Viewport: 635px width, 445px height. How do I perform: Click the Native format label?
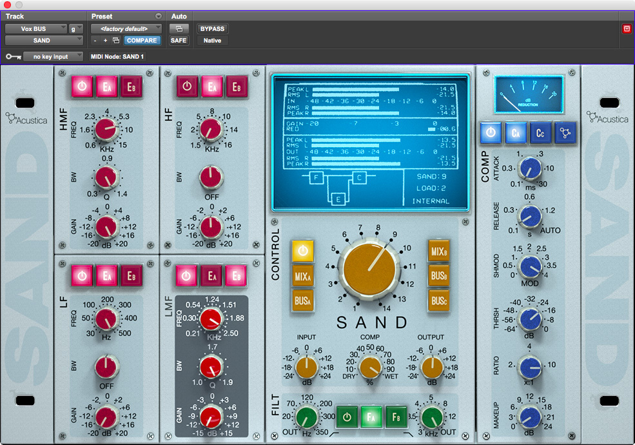pyautogui.click(x=212, y=41)
